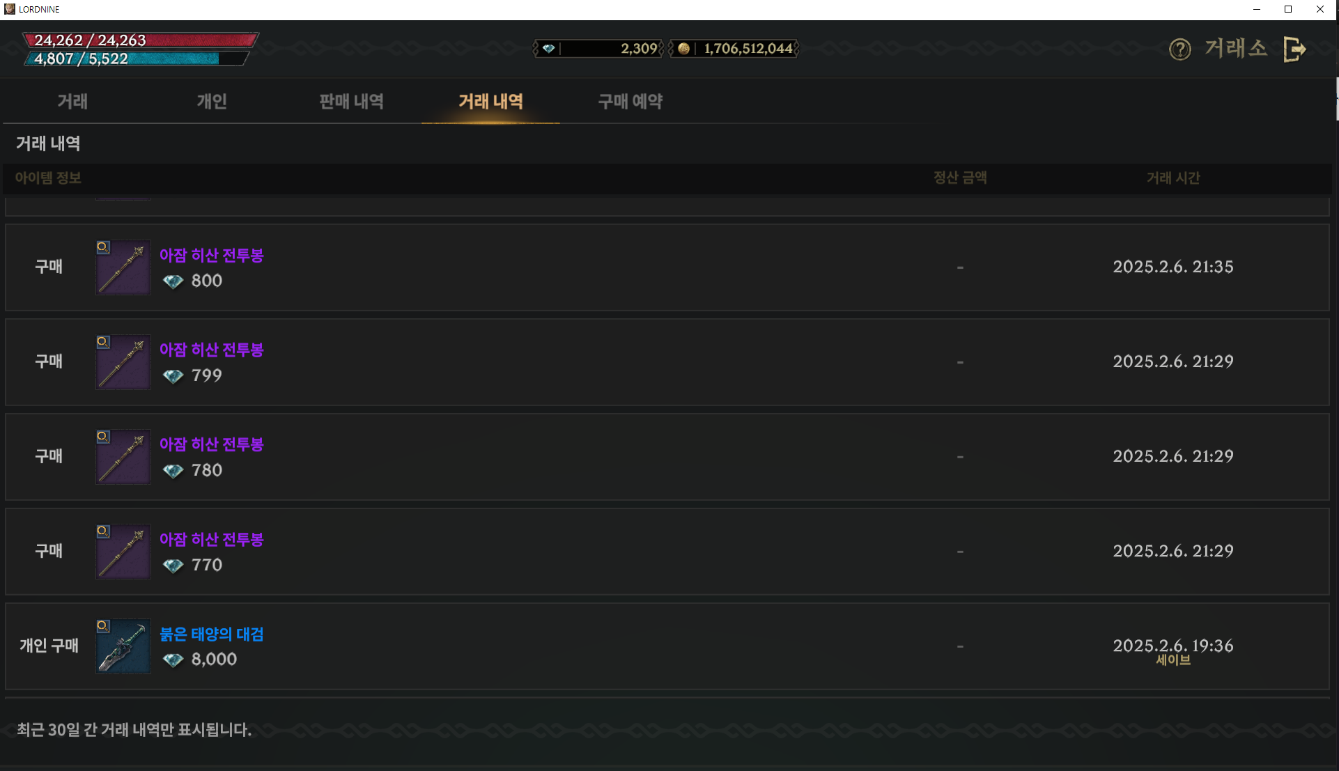This screenshot has width=1339, height=771.
Task: Click the blue MP bar 4,807 / 5,522
Action: [136, 59]
